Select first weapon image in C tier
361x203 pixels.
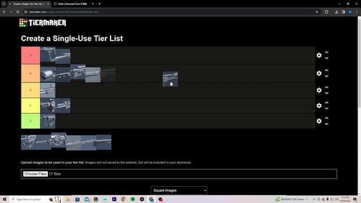tap(47, 105)
